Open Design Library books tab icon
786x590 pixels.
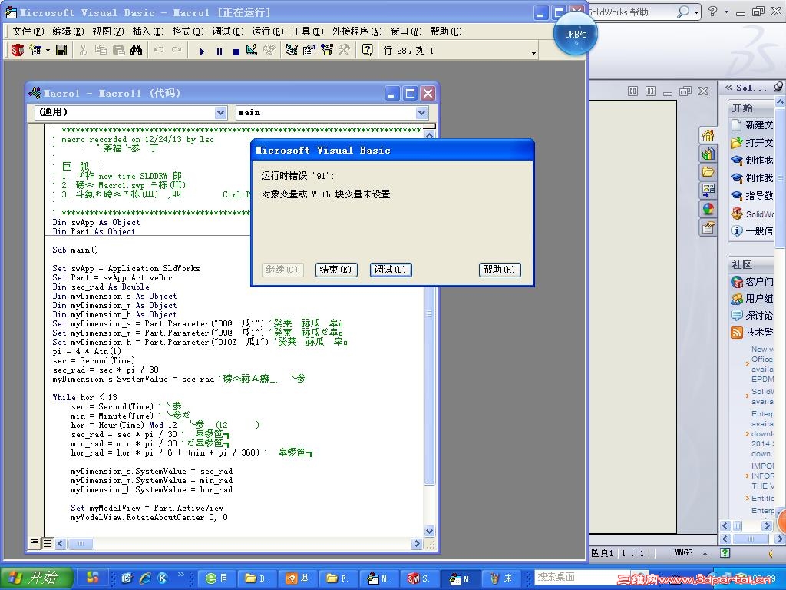coord(708,154)
